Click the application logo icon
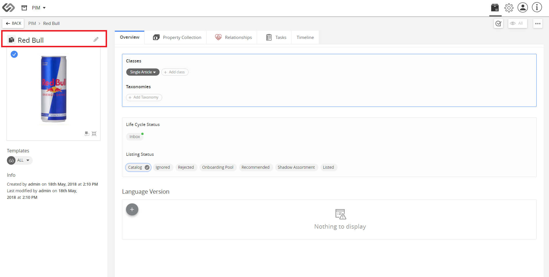The width and height of the screenshot is (549, 277). (8, 8)
